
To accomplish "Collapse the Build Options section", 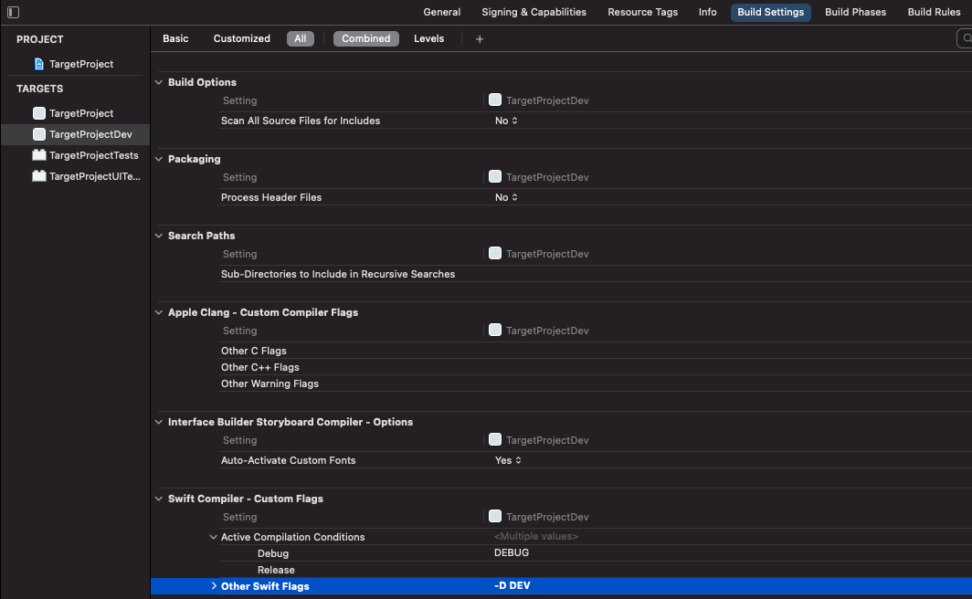I will point(159,82).
